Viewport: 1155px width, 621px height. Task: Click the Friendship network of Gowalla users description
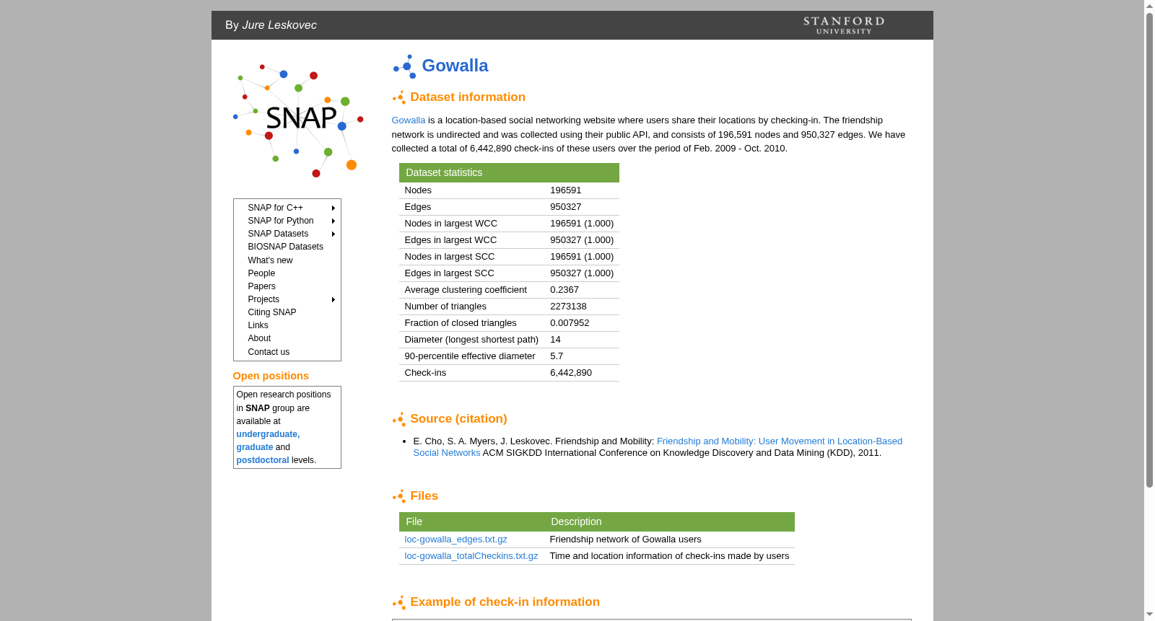[x=626, y=539]
